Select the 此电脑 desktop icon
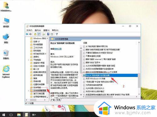The height and width of the screenshot is (117, 157). click(6, 23)
